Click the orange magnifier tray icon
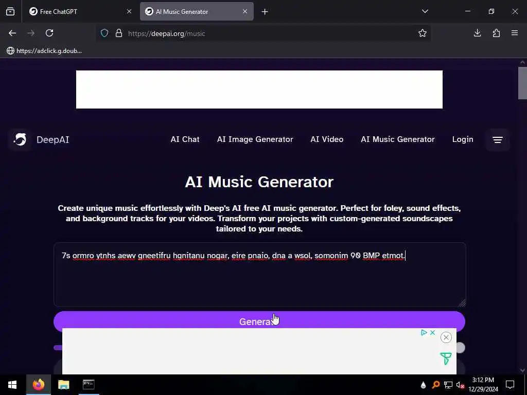 [435, 385]
